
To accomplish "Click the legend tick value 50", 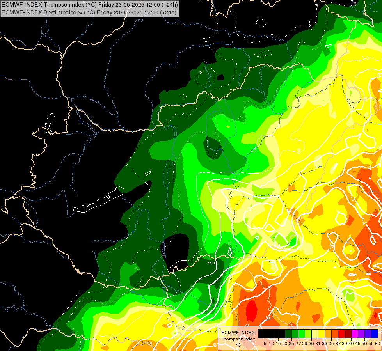I will 364,344.
